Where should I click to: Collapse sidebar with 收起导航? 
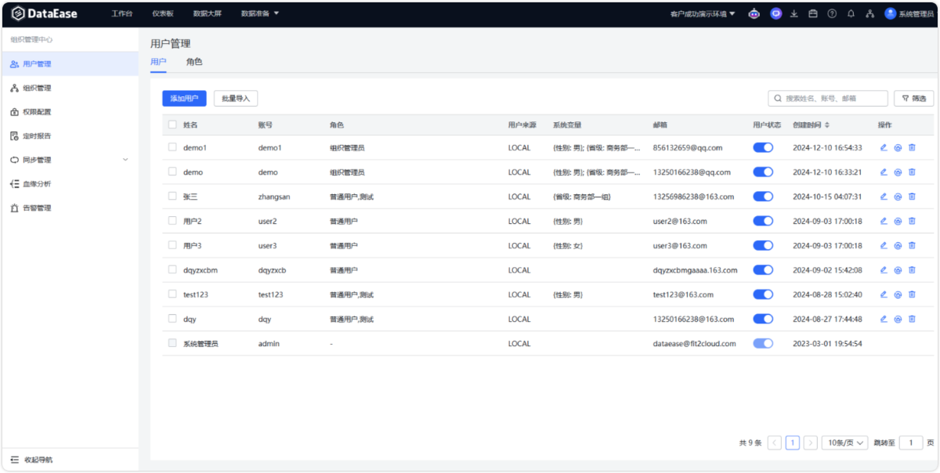point(31,460)
